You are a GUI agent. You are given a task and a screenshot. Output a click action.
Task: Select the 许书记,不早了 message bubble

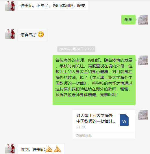[53, 5]
